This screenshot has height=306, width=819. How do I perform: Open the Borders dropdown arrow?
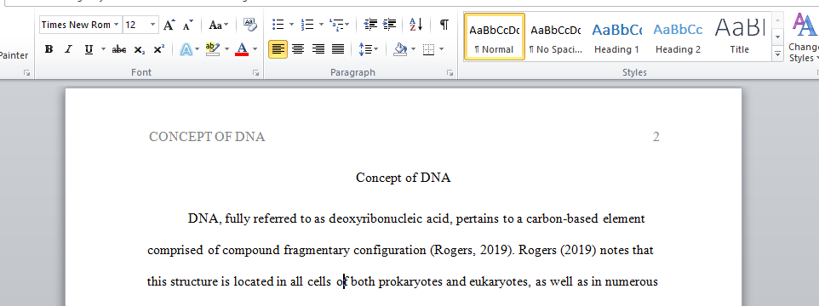pos(441,49)
